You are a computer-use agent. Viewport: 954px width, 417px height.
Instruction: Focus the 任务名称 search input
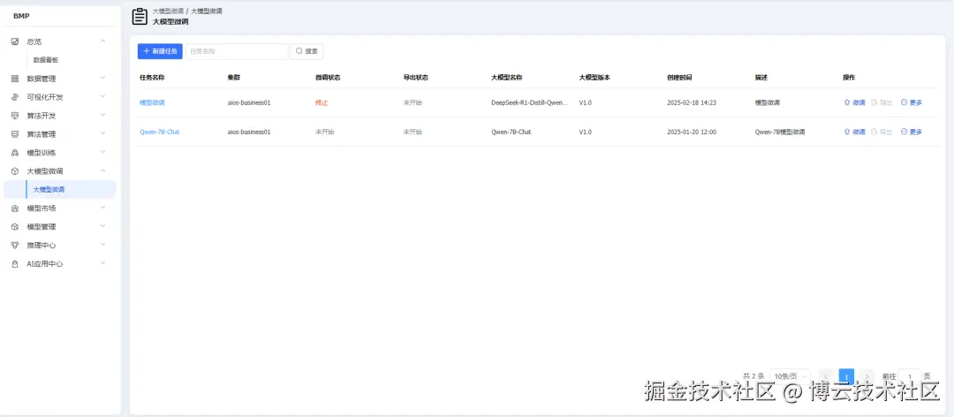click(237, 51)
